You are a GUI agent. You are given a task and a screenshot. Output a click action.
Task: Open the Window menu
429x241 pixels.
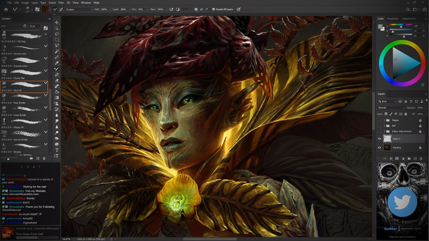click(x=86, y=2)
